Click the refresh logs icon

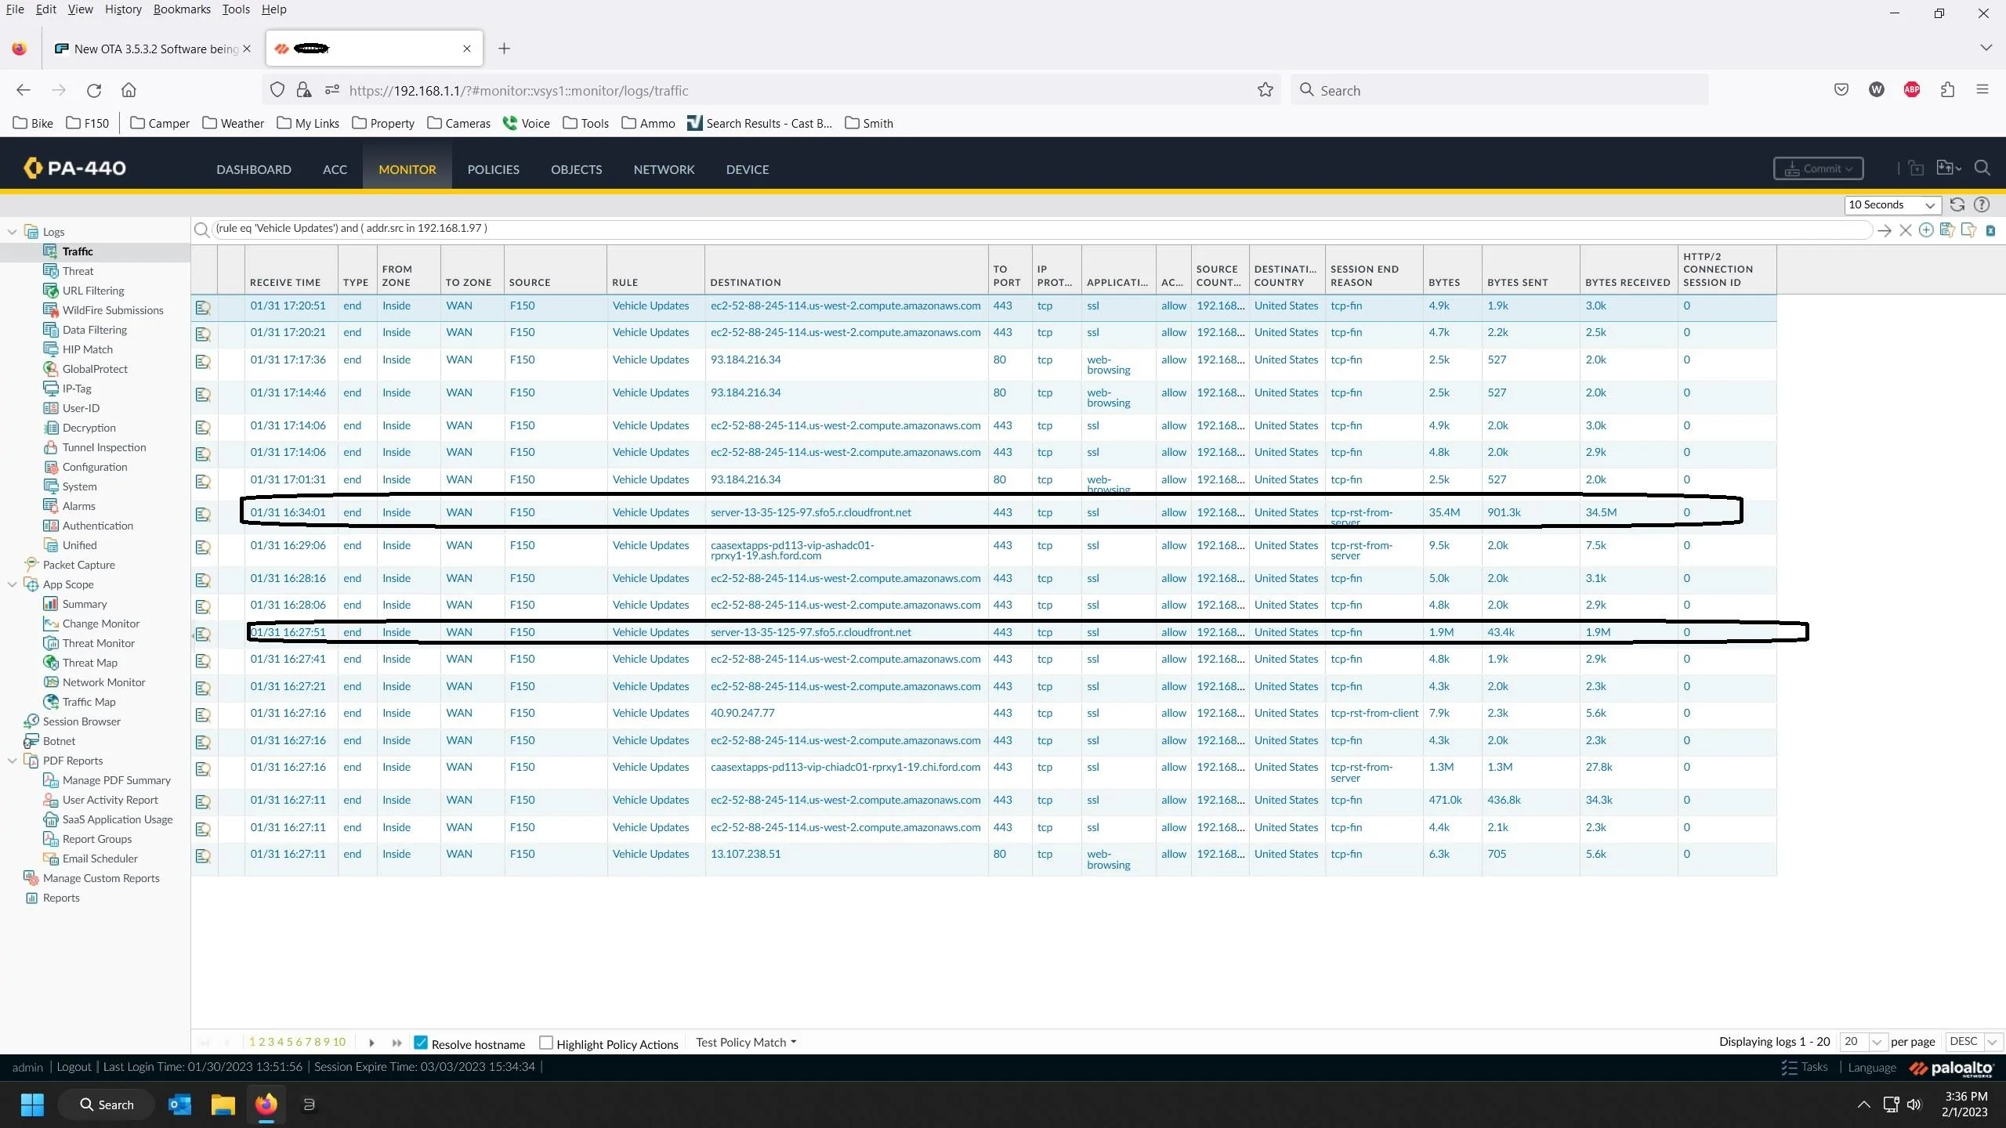tap(1957, 204)
